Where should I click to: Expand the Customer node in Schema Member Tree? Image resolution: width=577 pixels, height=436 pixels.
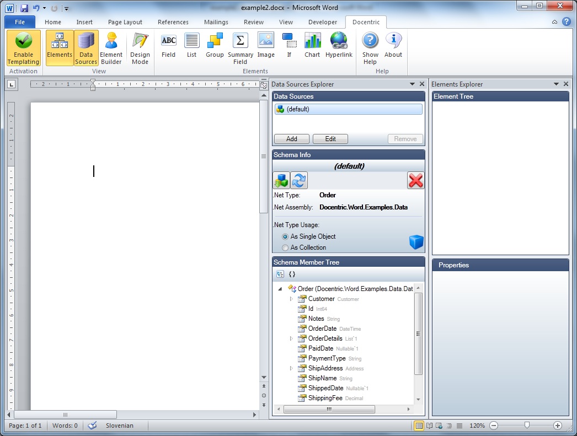[291, 299]
